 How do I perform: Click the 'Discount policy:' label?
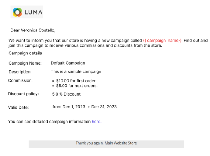tap(23, 94)
